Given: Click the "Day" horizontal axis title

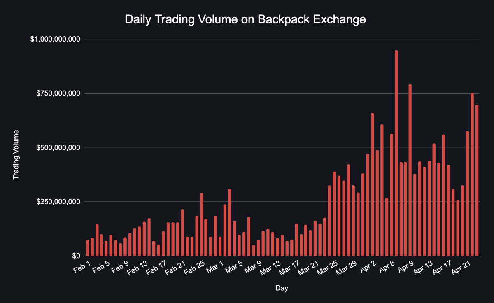Looking at the screenshot, I should [x=282, y=289].
